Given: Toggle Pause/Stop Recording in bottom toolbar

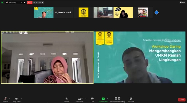Looking at the screenshot, I should (x=118, y=99).
